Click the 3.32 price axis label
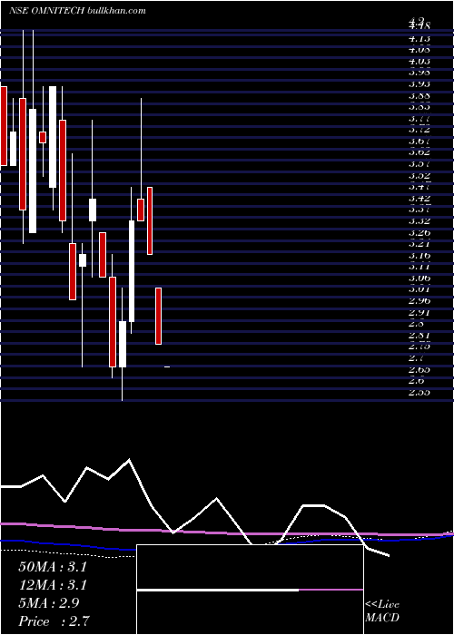This screenshot has height=635, width=454. 419,221
